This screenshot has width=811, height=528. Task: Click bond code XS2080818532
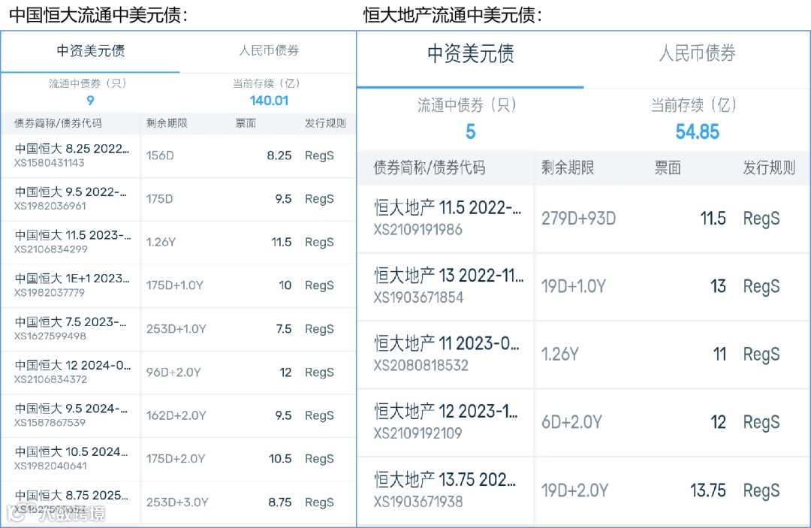click(421, 366)
